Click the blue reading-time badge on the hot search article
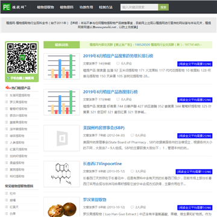Image resolution: width=217 pixels, height=217 pixels. click(x=195, y=100)
